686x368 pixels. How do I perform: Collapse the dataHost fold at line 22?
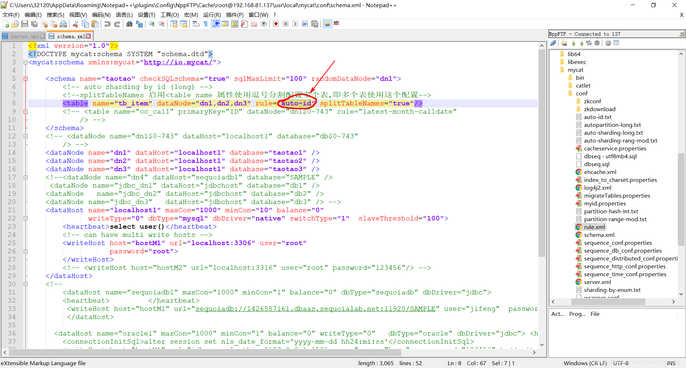tap(25, 218)
